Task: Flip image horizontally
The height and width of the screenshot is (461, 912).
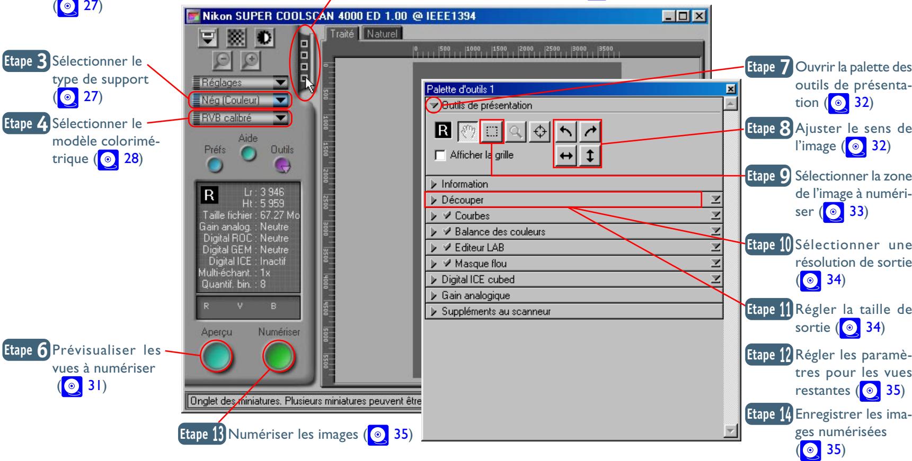Action: 565,156
